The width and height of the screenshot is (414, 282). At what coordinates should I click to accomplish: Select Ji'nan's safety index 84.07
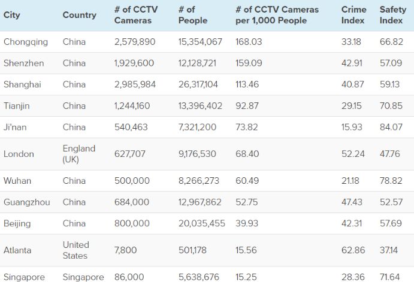point(391,127)
